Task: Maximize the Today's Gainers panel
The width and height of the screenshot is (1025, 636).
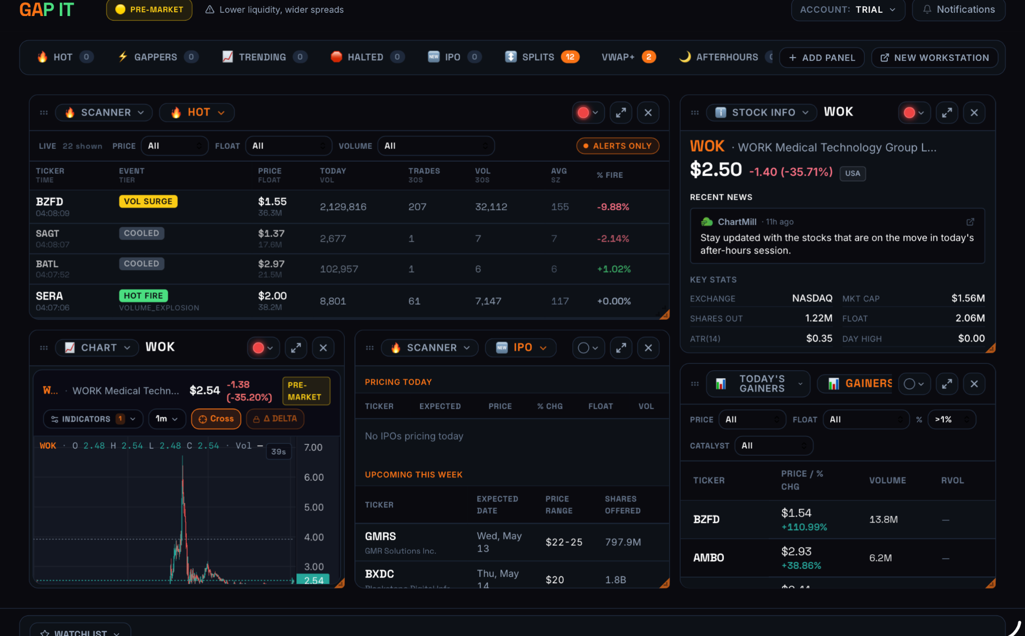Action: (947, 384)
